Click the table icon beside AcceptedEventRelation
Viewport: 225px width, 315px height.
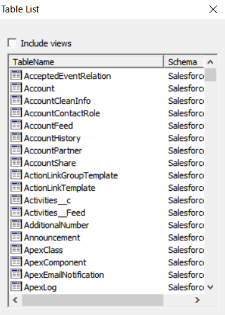click(16, 75)
